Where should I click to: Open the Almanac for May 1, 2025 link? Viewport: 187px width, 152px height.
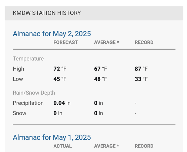[x=52, y=137]
